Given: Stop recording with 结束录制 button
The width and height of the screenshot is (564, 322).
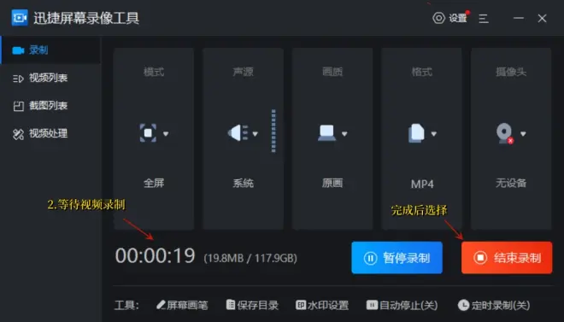Looking at the screenshot, I should [507, 258].
